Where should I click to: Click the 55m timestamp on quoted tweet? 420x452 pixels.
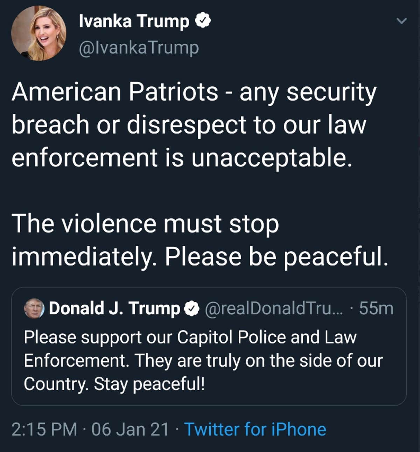(376, 308)
